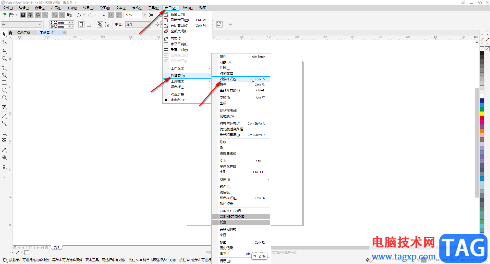Switch to the 欢迎屏幕 tab
Image resolution: width=490 pixels, height=264 pixels.
click(x=23, y=33)
